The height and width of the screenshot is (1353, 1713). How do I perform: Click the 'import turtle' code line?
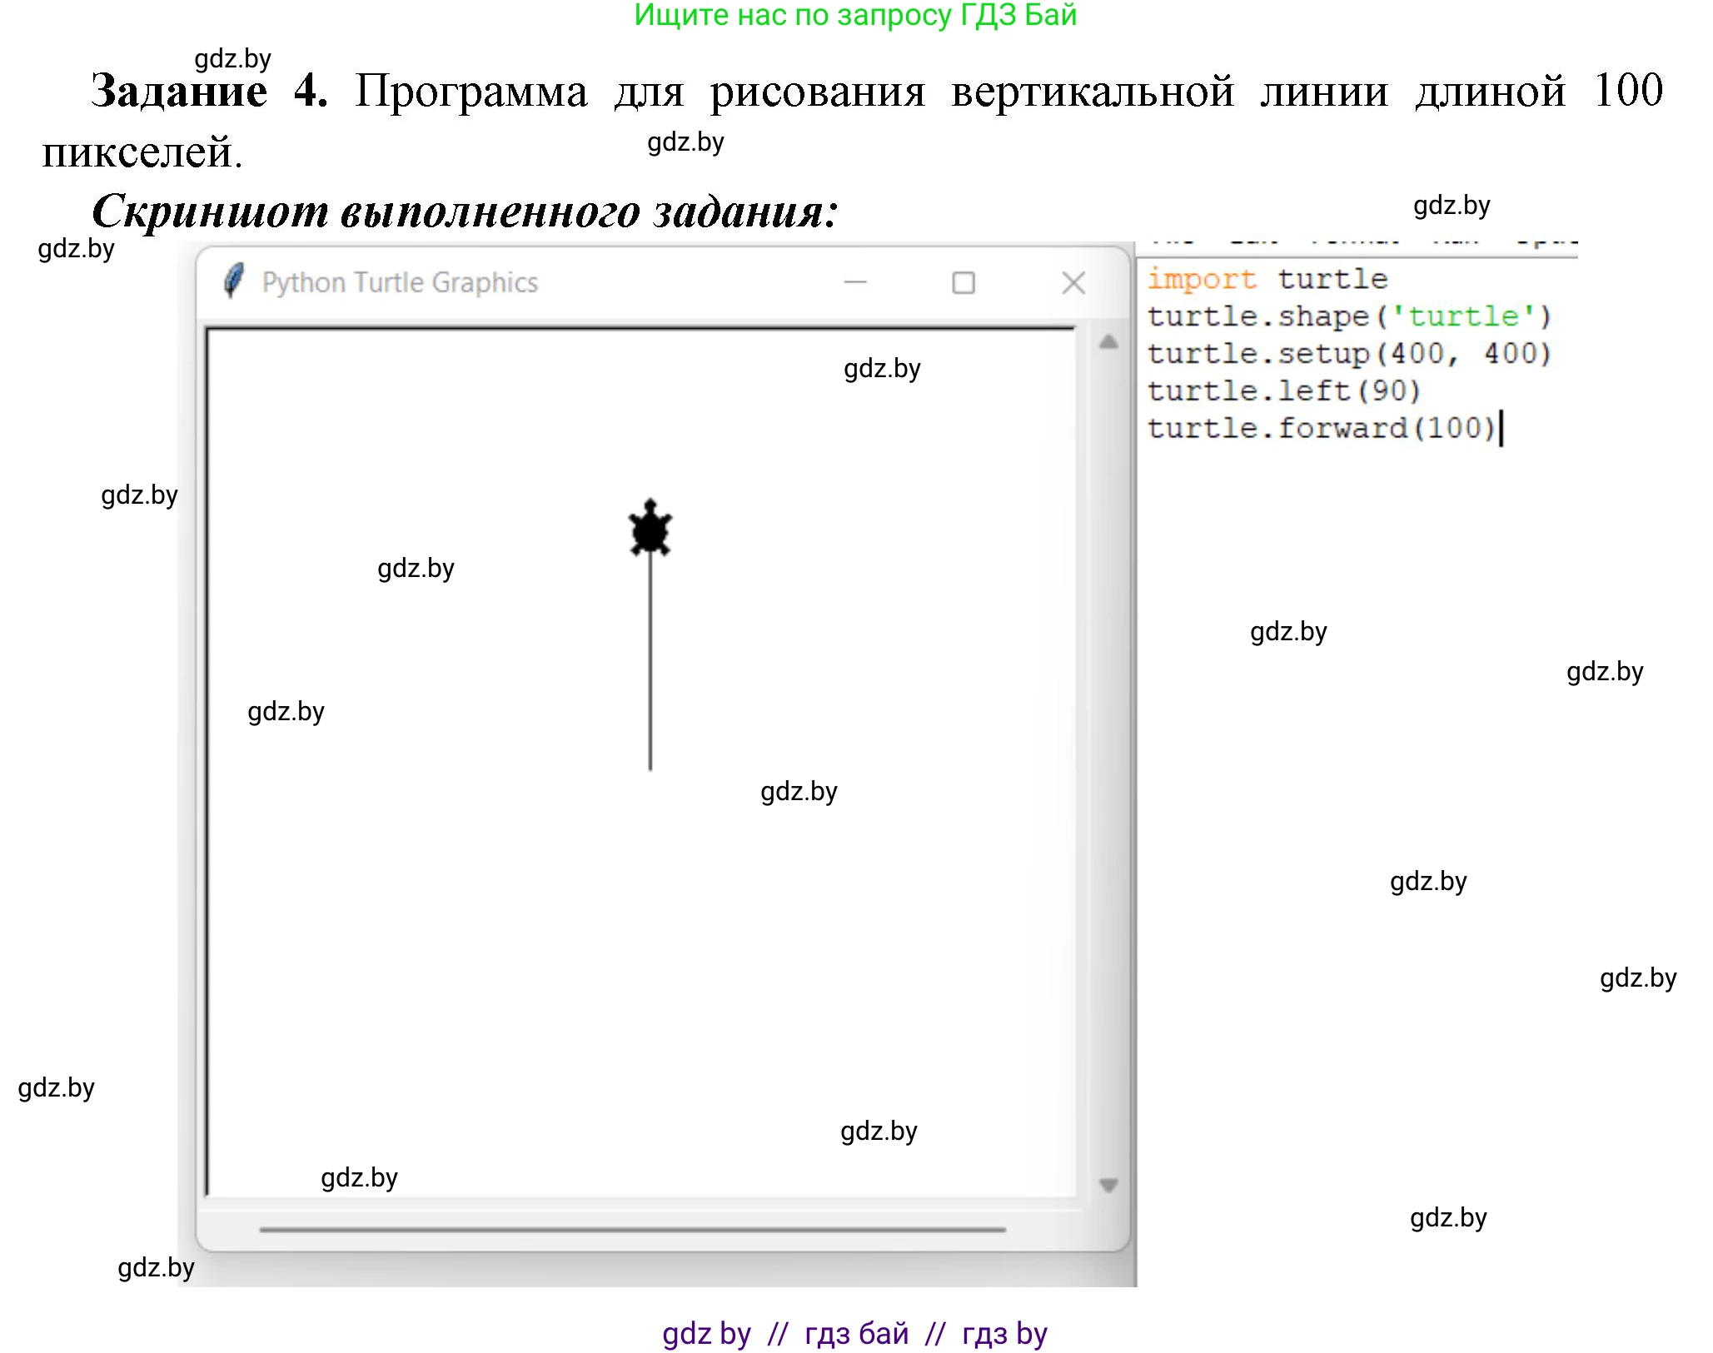(1267, 279)
